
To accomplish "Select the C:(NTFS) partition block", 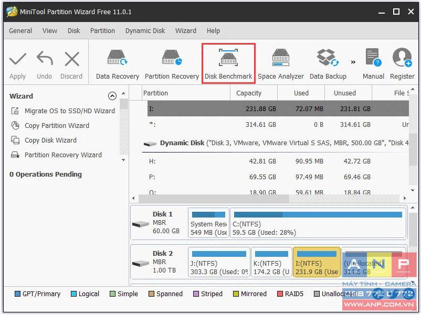I will click(318, 223).
